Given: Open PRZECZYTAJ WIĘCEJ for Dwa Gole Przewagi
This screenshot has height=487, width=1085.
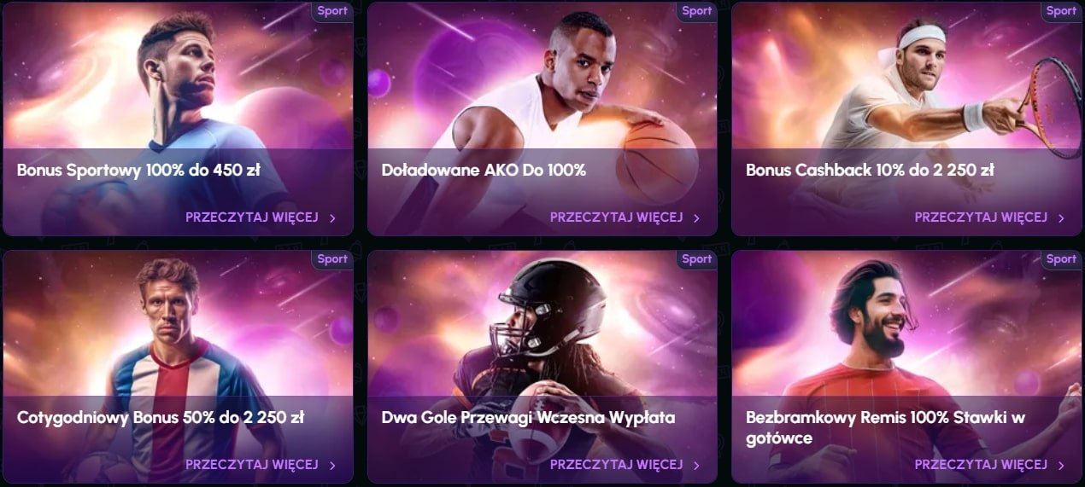Looking at the screenshot, I should [616, 465].
